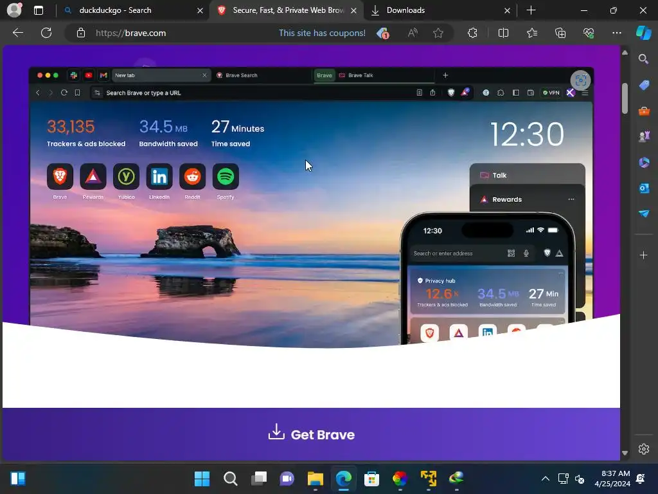Open a new tab with plus button
Viewport: 658px width, 494px height.
531,10
